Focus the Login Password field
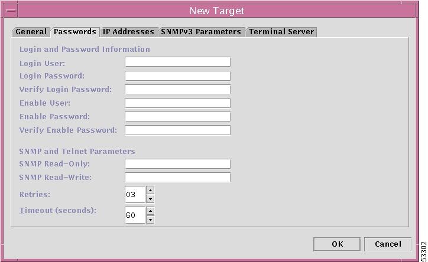Screen dimensions: 428x262 [178, 76]
